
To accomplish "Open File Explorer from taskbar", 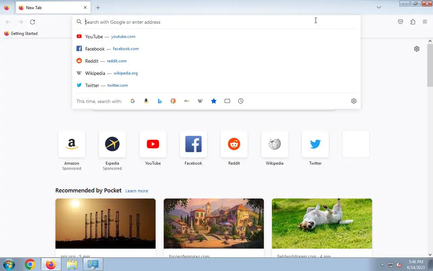I will [72, 264].
